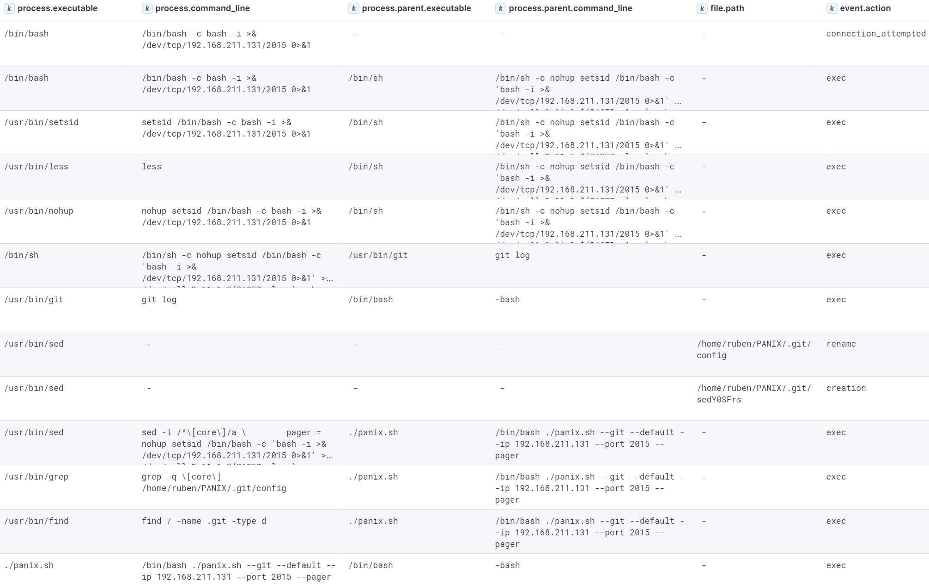
Task: Select the /usr/bin/git parent executable cell
Action: coord(378,255)
